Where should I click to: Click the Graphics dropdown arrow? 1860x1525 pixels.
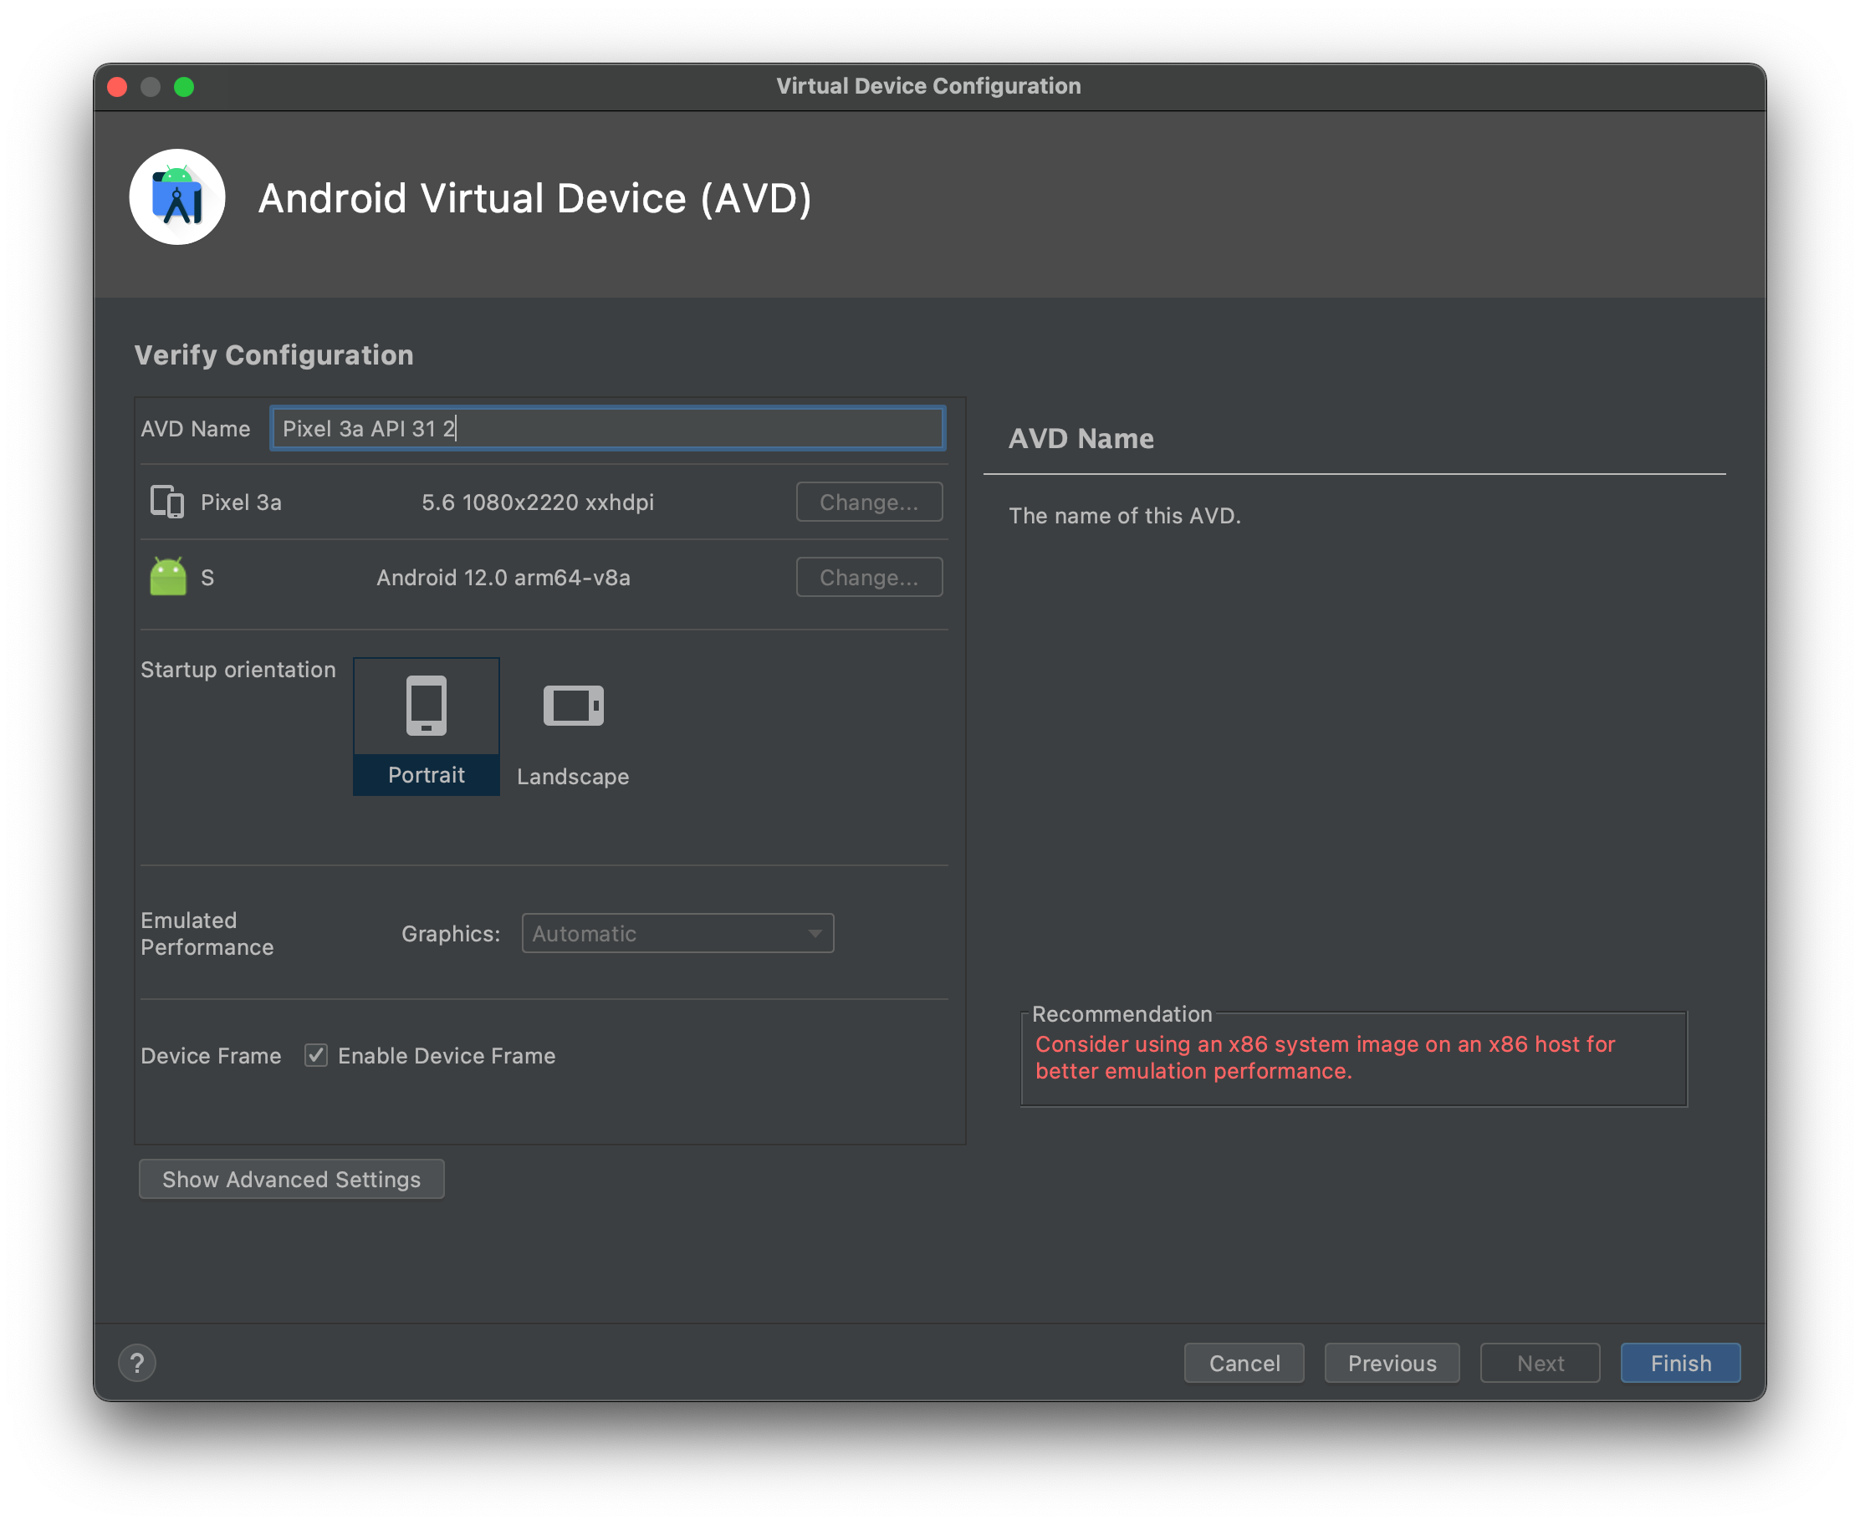tap(815, 933)
